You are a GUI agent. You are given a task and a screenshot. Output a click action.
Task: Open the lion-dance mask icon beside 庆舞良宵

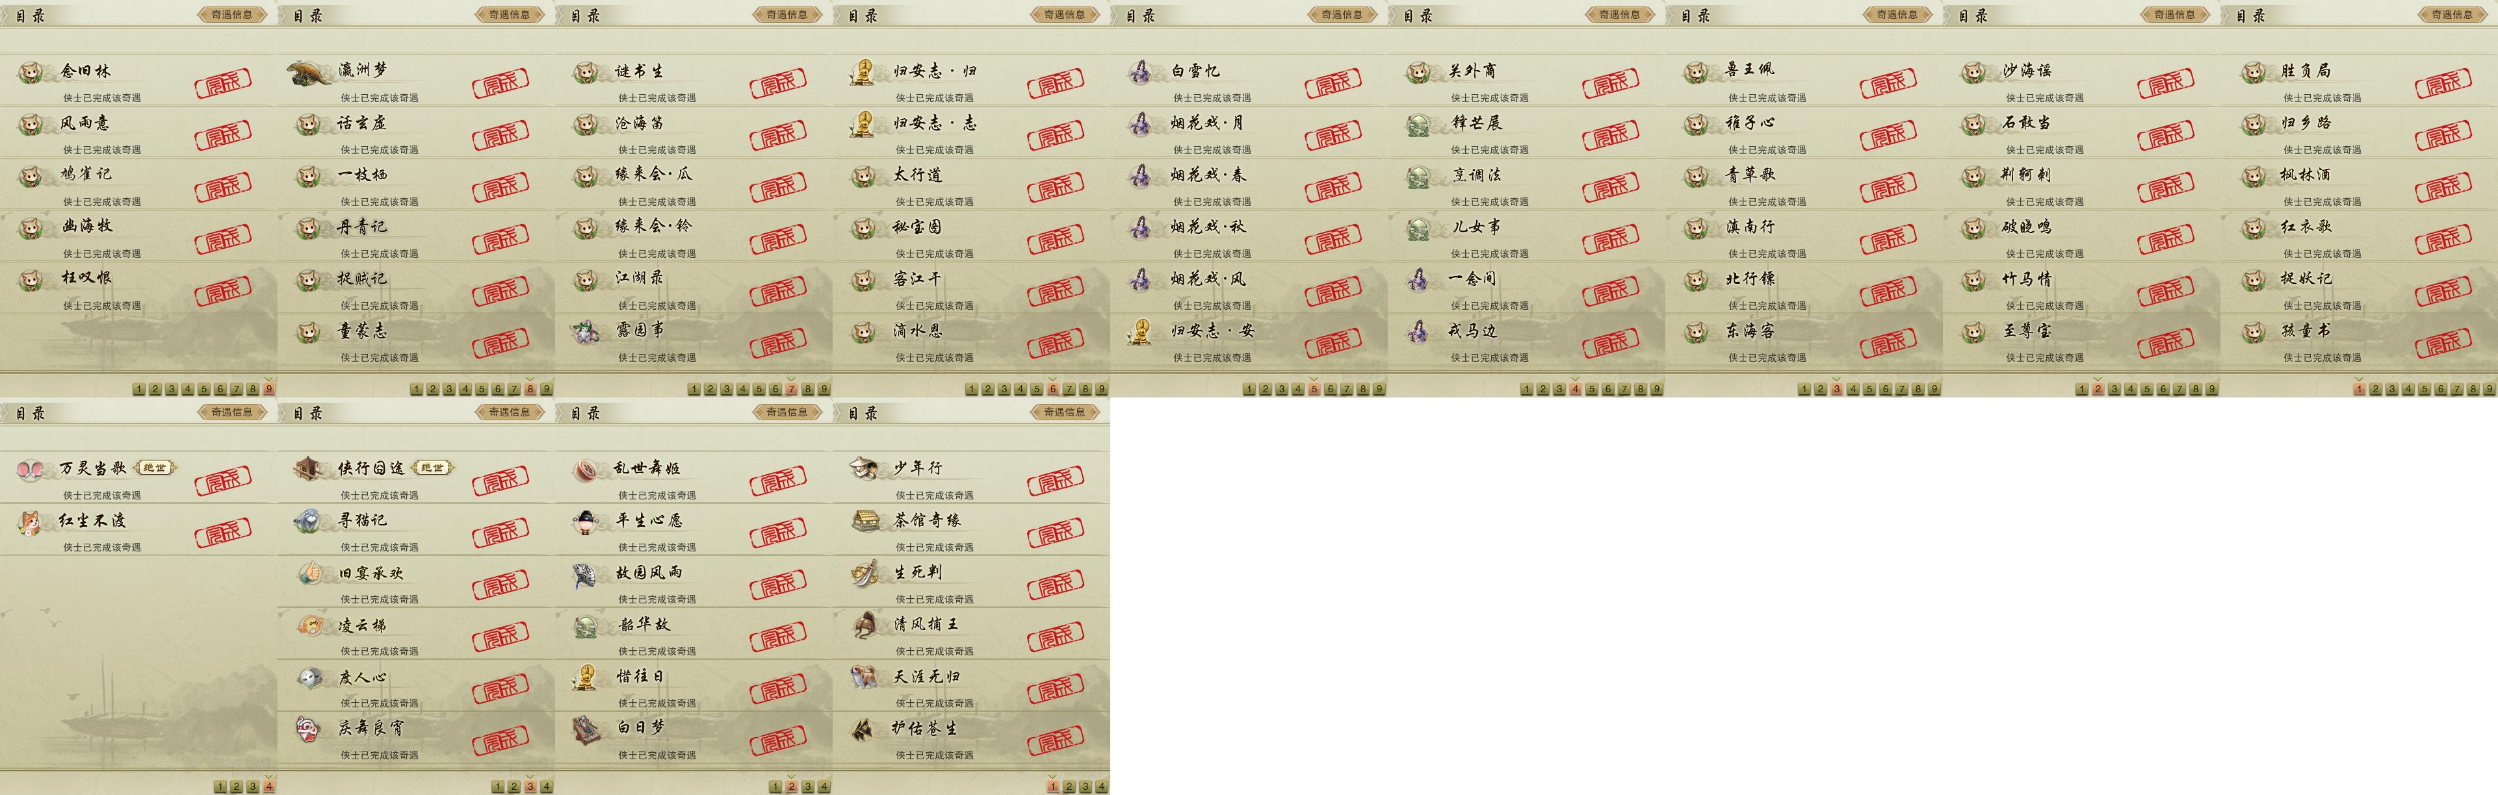pyautogui.click(x=309, y=729)
